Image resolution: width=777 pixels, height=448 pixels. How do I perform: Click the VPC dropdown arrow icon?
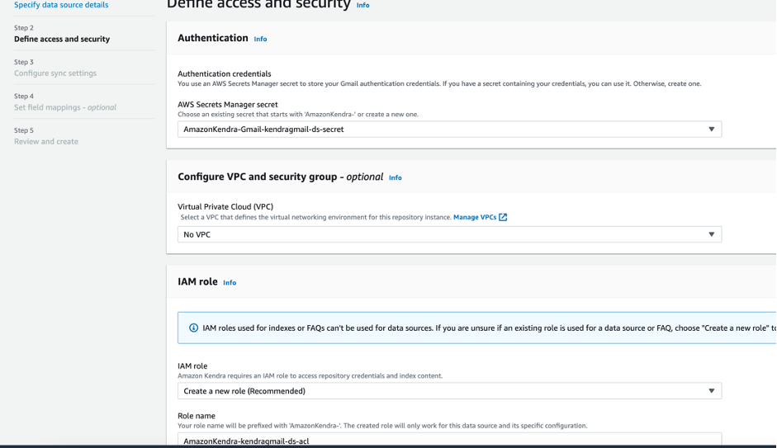pos(711,234)
